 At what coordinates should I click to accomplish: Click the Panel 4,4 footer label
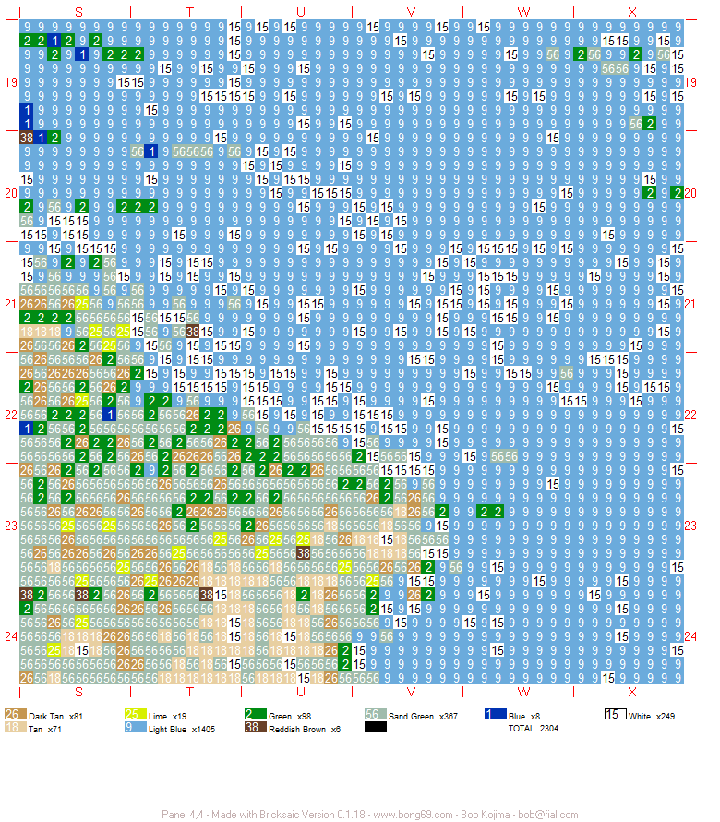coord(183,814)
